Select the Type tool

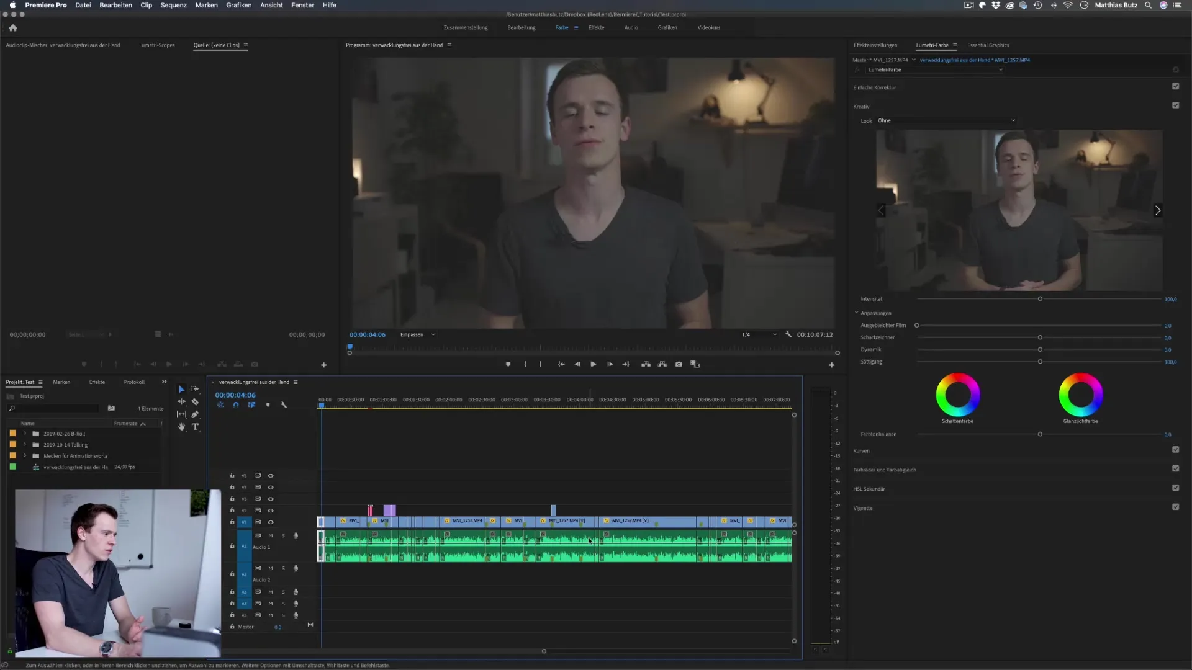(x=195, y=427)
